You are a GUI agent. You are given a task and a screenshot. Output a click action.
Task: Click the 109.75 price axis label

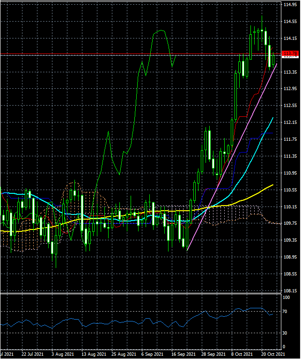point(290,223)
